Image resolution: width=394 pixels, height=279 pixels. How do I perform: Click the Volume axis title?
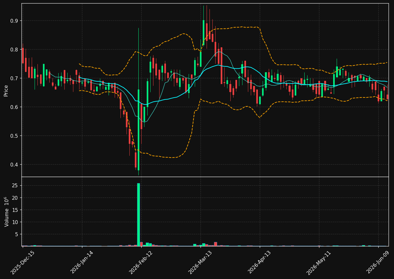pos(6,212)
